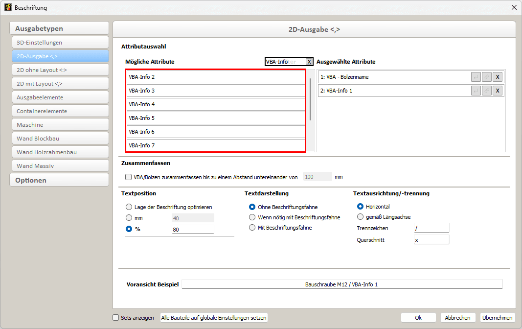Click link icon on VBA-Info 1 row
Image resolution: width=522 pixels, height=329 pixels.
(486, 91)
